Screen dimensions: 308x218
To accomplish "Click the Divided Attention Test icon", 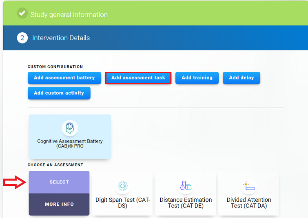I will [x=248, y=186].
